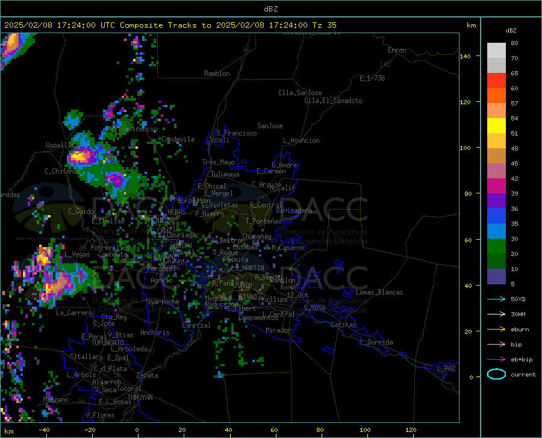Click the cyan 50YD arrow in legend
This screenshot has height=438, width=542.
pos(496,299)
